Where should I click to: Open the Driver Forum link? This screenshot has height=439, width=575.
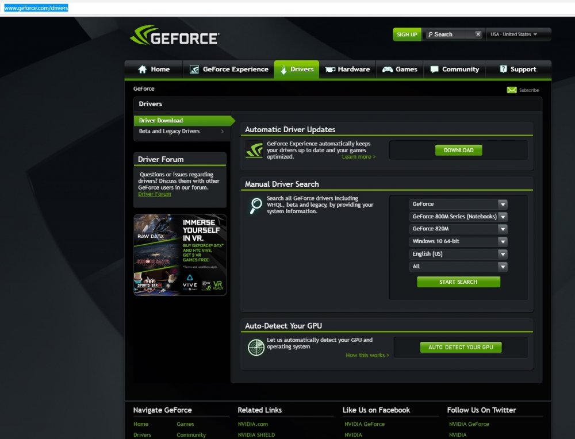(154, 194)
